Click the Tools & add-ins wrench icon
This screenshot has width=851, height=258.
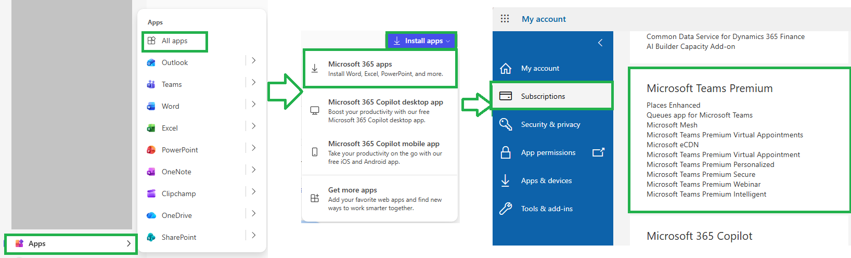point(506,209)
